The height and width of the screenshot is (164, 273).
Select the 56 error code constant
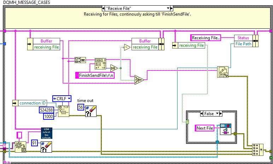pos(81,107)
